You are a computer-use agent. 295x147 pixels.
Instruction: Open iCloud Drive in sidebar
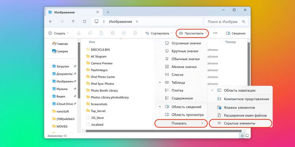(x=62, y=104)
